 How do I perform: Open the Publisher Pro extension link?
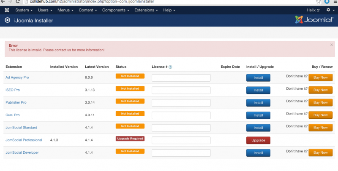16,102
